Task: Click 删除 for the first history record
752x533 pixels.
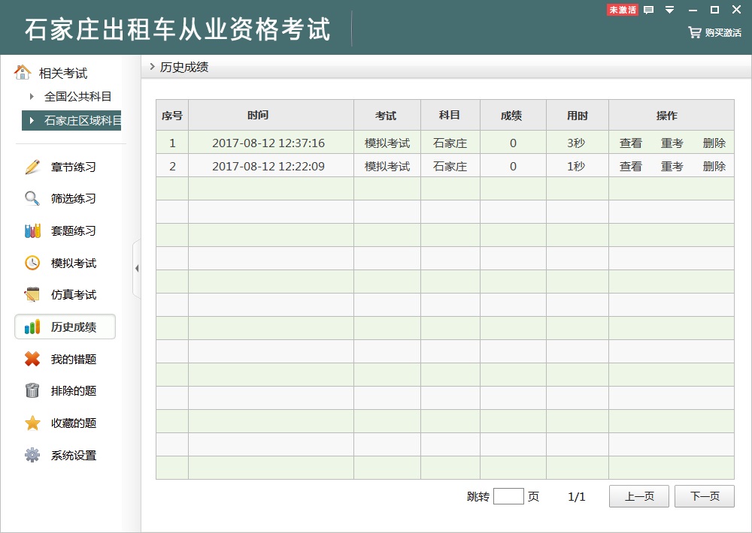Action: click(714, 143)
